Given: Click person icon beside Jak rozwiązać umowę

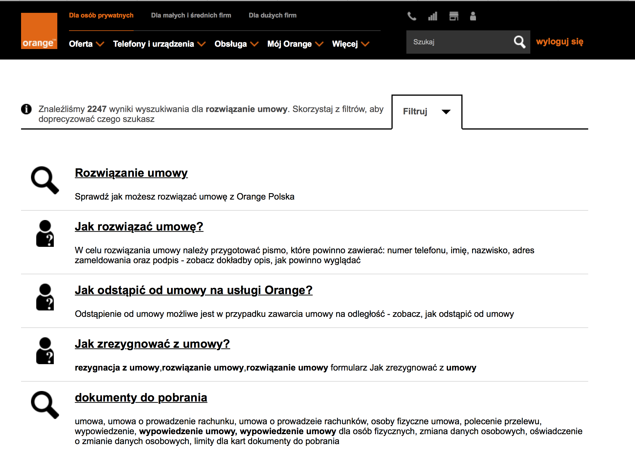Looking at the screenshot, I should click(x=45, y=233).
